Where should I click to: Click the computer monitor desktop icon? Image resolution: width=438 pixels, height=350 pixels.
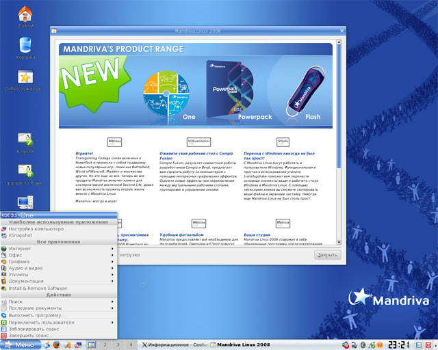(x=25, y=202)
